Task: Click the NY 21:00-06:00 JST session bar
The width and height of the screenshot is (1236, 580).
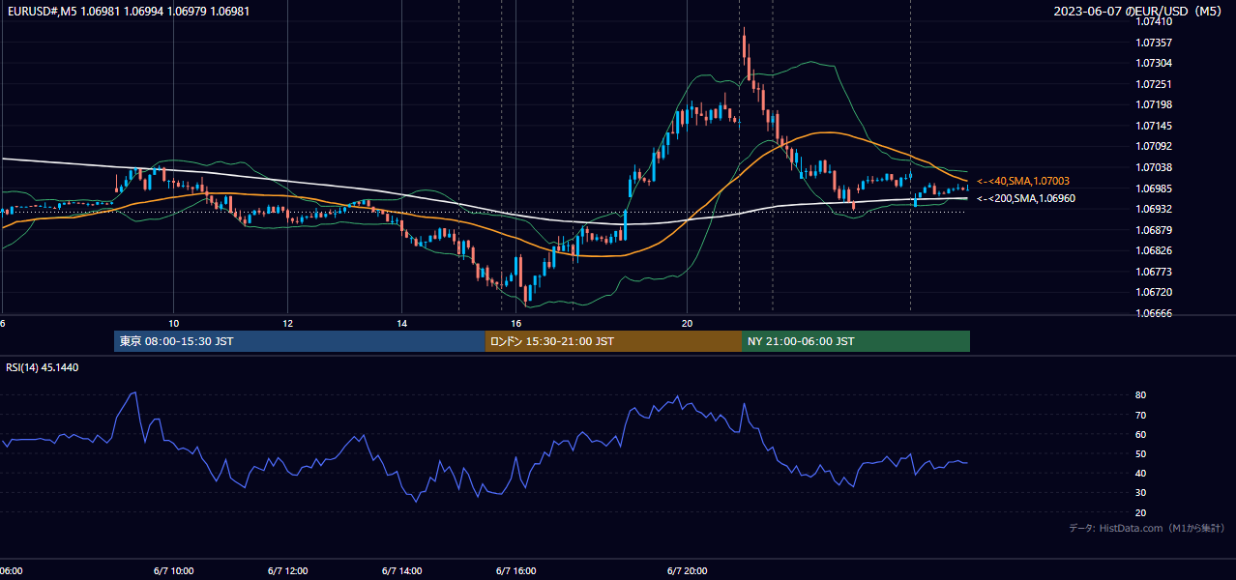Action: point(856,341)
